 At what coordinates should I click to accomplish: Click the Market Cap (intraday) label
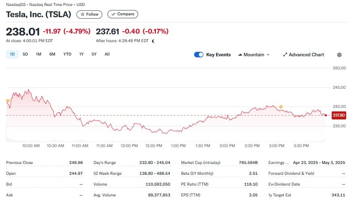tap(200, 162)
